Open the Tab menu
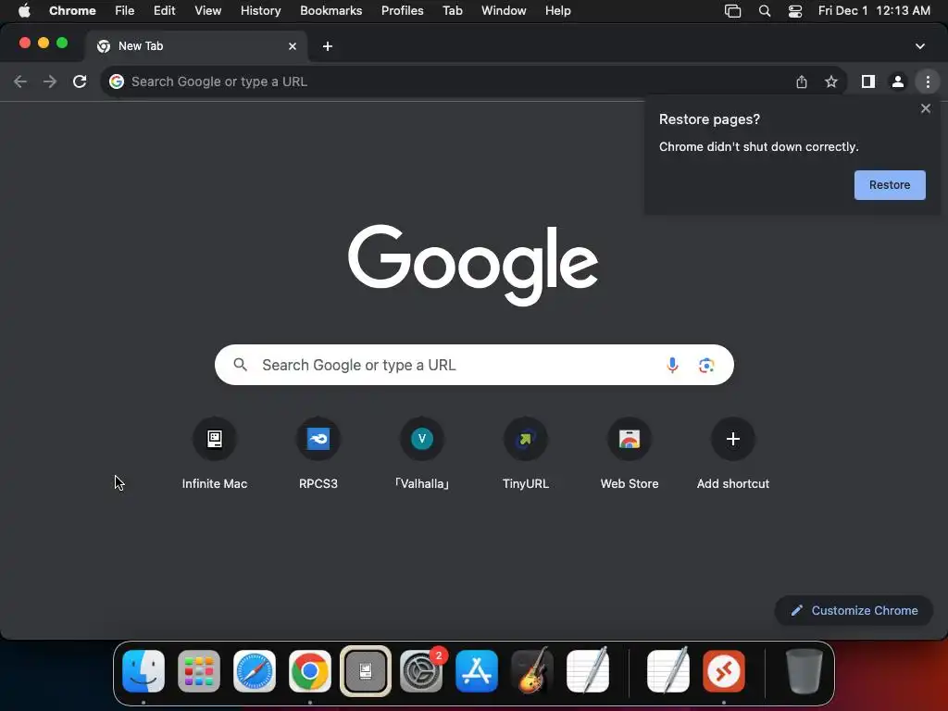This screenshot has width=948, height=711. pos(452,11)
